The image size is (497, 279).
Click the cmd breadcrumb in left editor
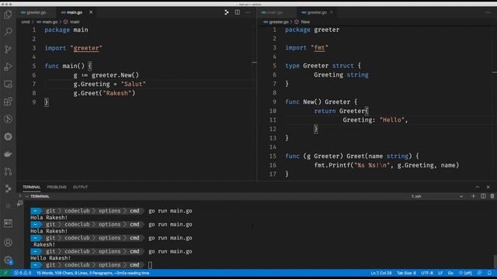click(x=26, y=22)
